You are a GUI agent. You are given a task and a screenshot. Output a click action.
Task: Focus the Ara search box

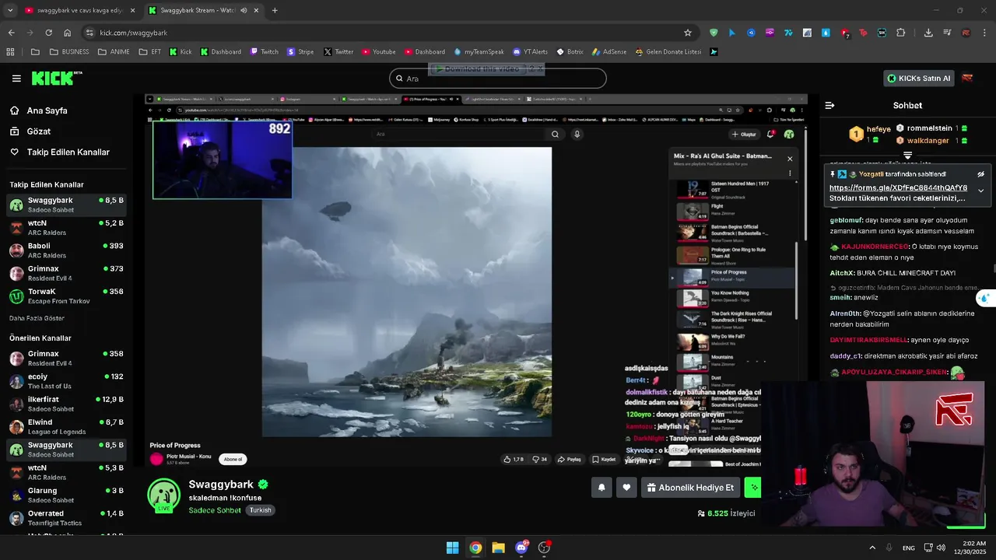click(498, 78)
